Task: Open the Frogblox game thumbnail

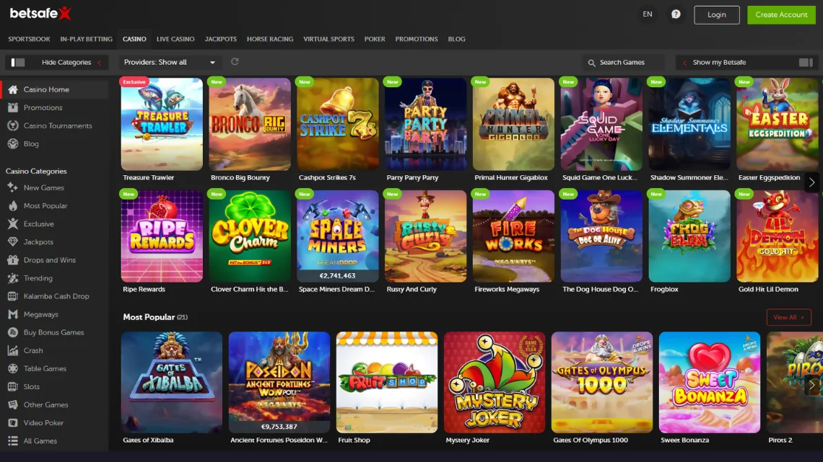Action: tap(689, 236)
